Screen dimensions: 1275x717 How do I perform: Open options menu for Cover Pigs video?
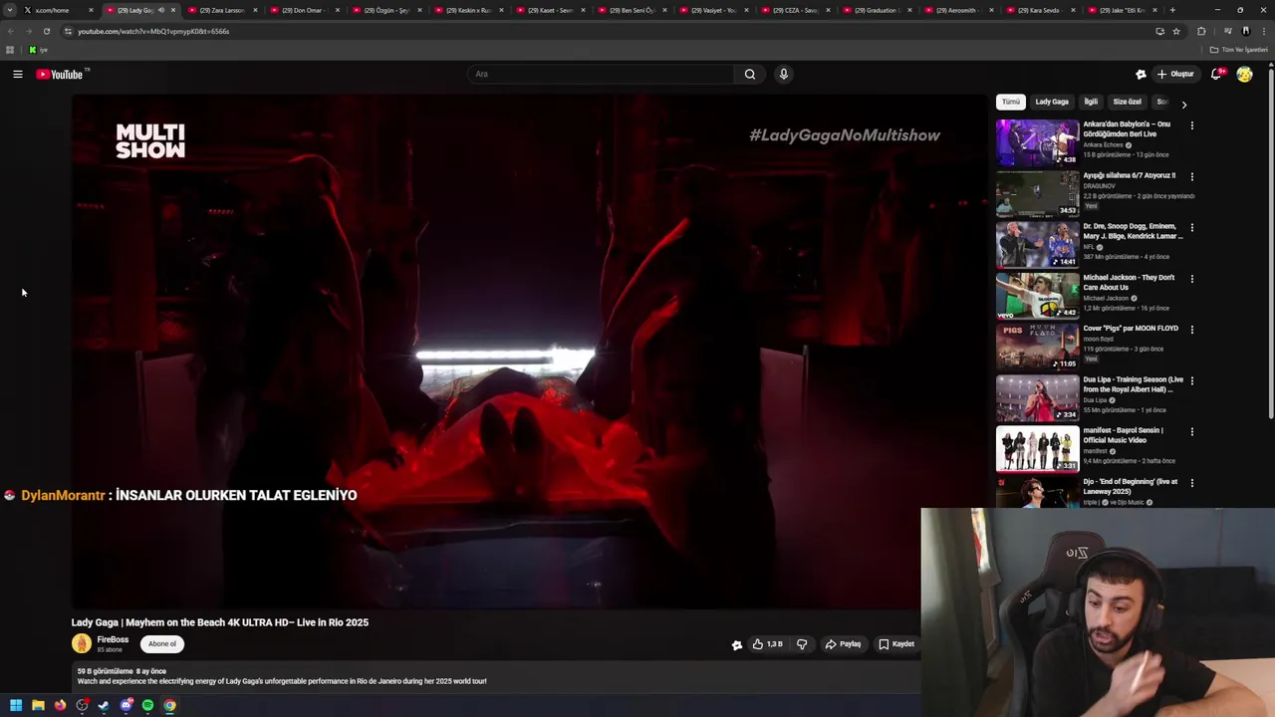pos(1191,330)
